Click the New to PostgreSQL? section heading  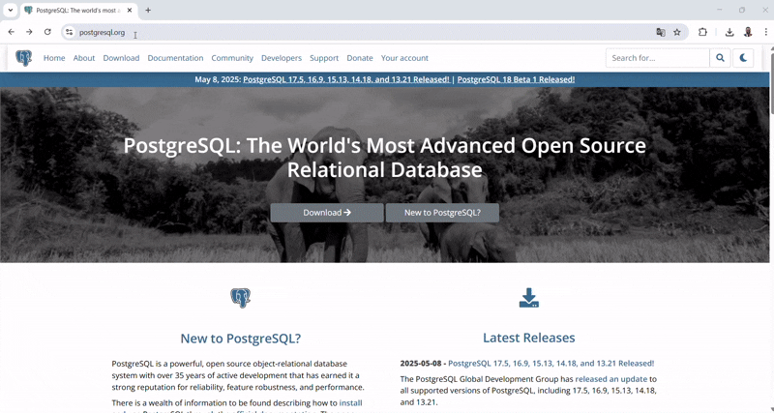pos(240,338)
